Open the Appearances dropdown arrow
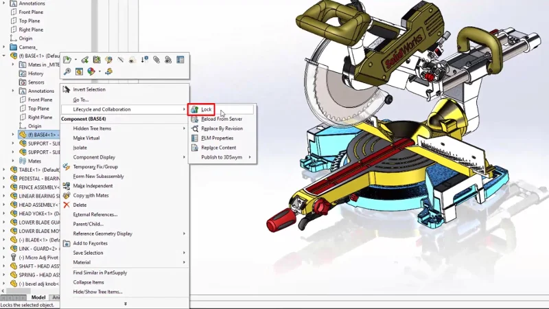 tap(99, 71)
